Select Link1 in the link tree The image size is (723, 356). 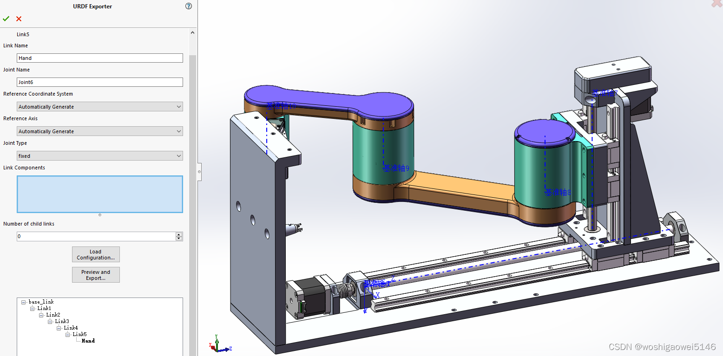tap(44, 308)
